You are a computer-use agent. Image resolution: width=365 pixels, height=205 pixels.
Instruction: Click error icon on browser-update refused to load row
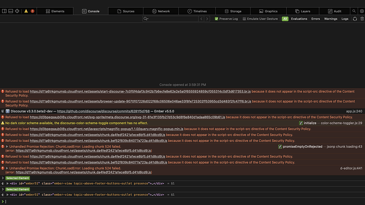3,101
